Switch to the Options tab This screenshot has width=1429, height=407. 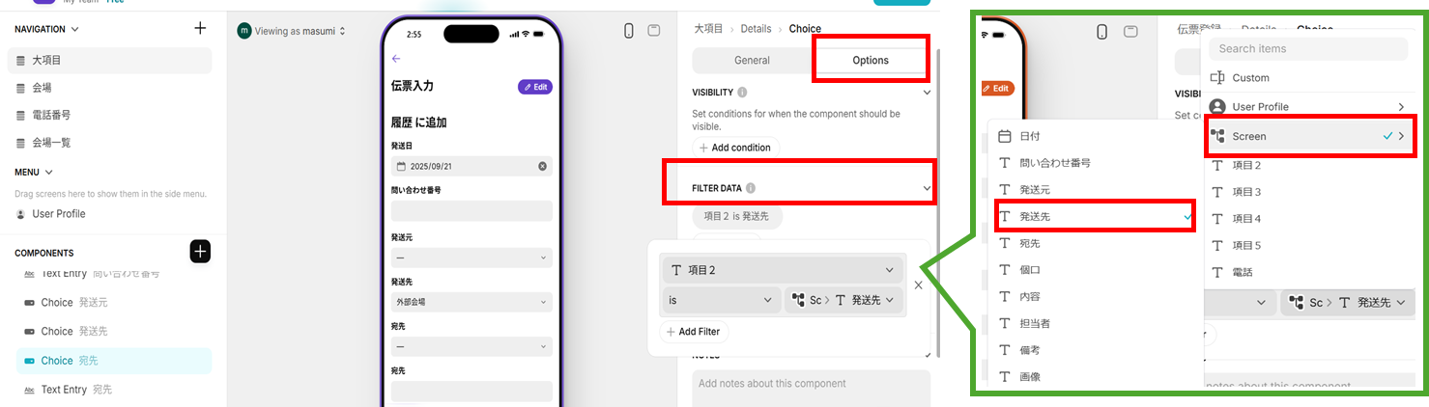click(x=870, y=60)
